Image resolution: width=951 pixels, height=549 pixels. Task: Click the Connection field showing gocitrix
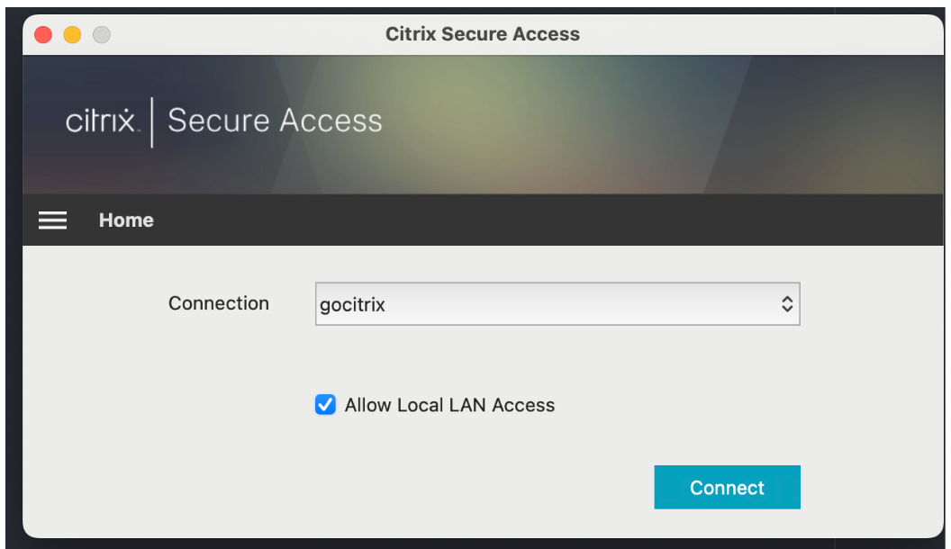[x=557, y=303]
